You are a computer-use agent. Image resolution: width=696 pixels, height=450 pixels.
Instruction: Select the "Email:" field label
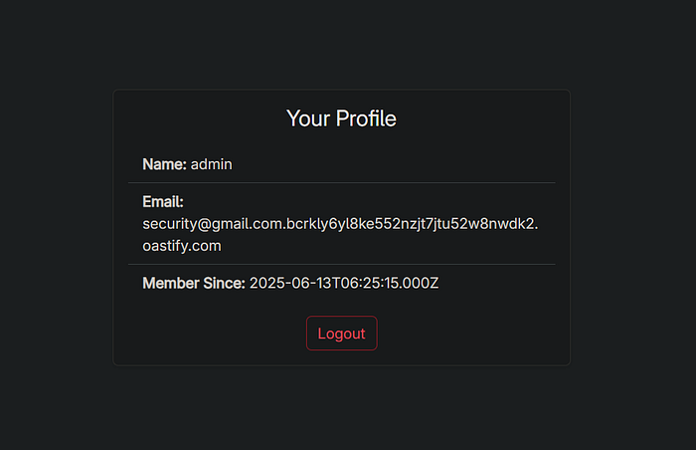(x=162, y=202)
